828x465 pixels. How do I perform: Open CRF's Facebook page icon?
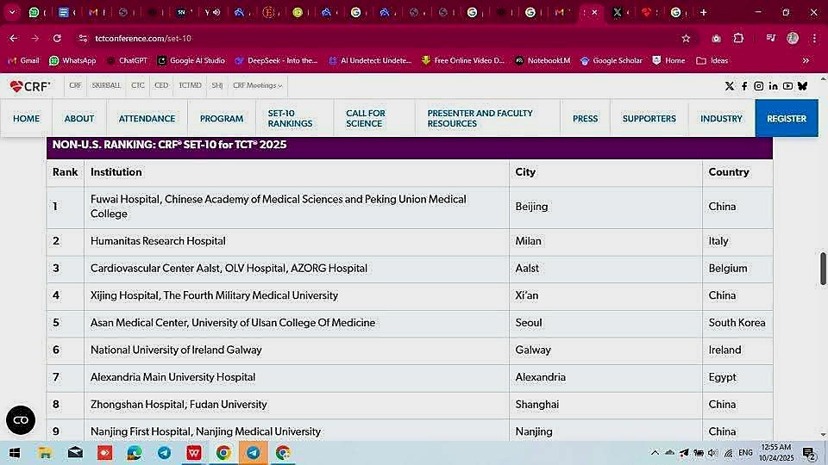(744, 86)
